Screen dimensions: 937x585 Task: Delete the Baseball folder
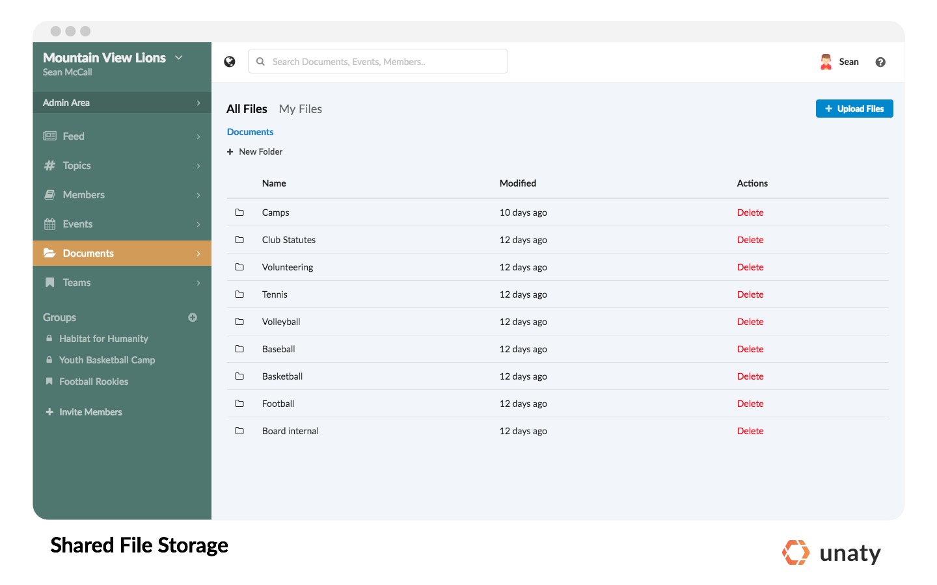(750, 349)
